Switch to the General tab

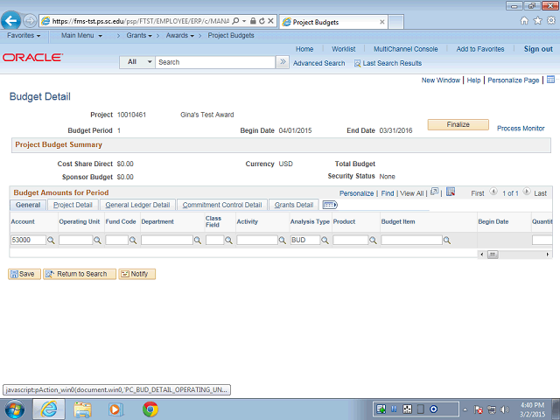[x=28, y=205]
